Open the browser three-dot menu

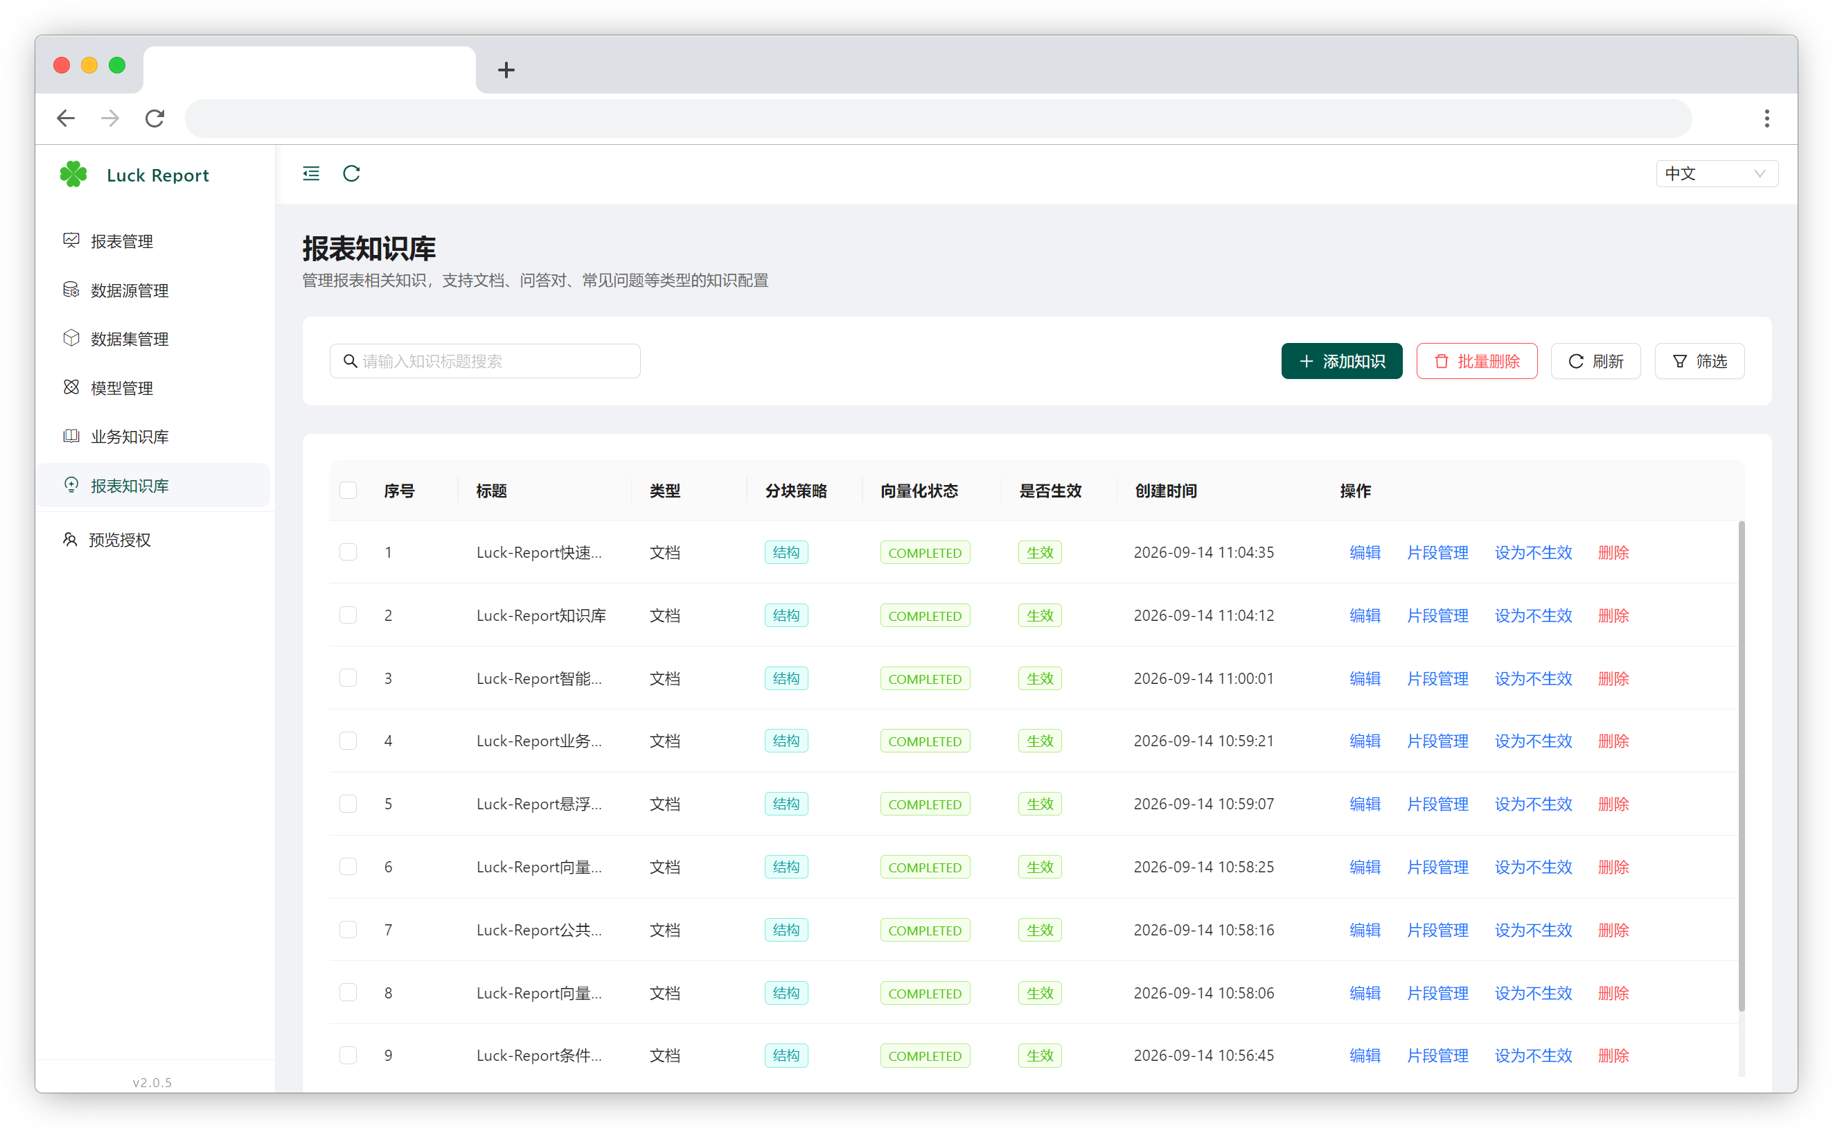(x=1766, y=118)
